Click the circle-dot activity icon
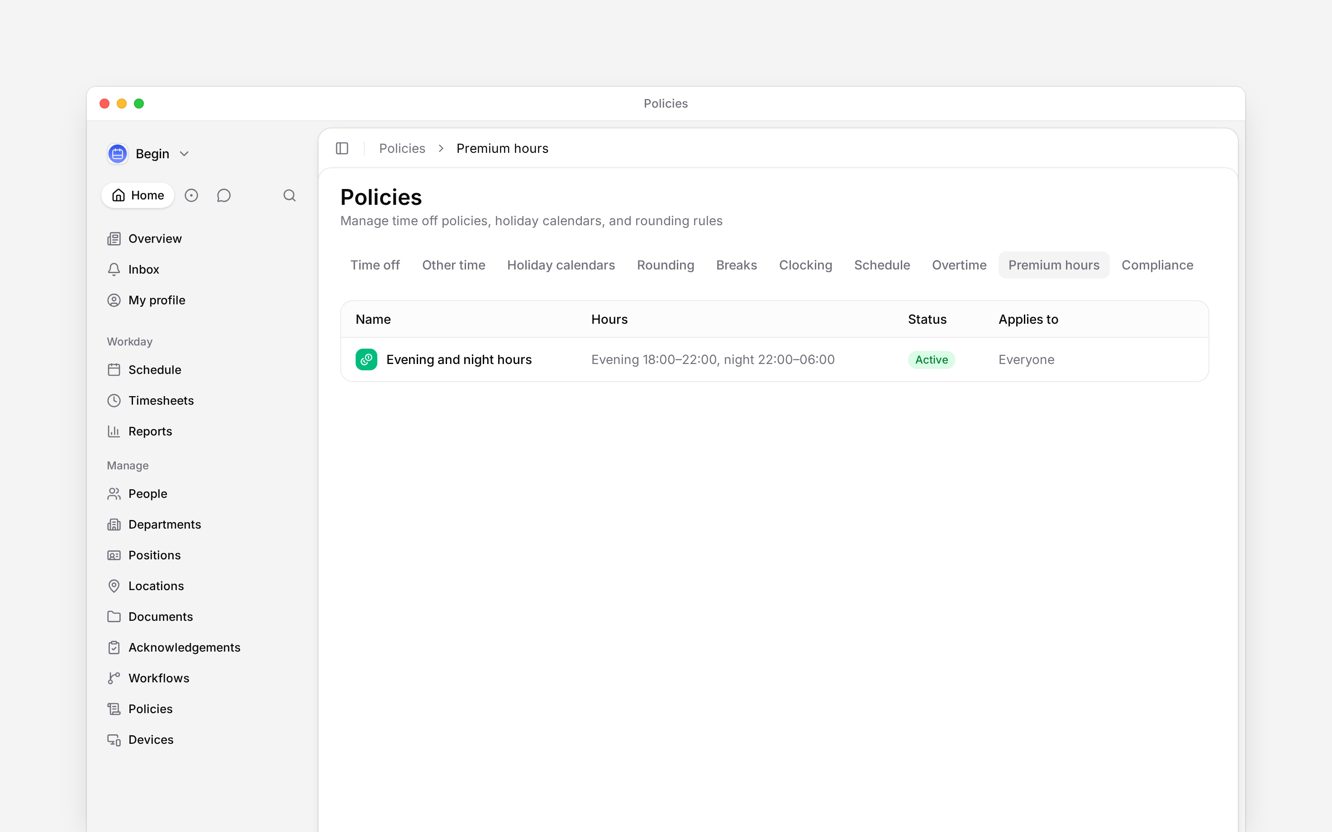1332x832 pixels. click(x=191, y=195)
